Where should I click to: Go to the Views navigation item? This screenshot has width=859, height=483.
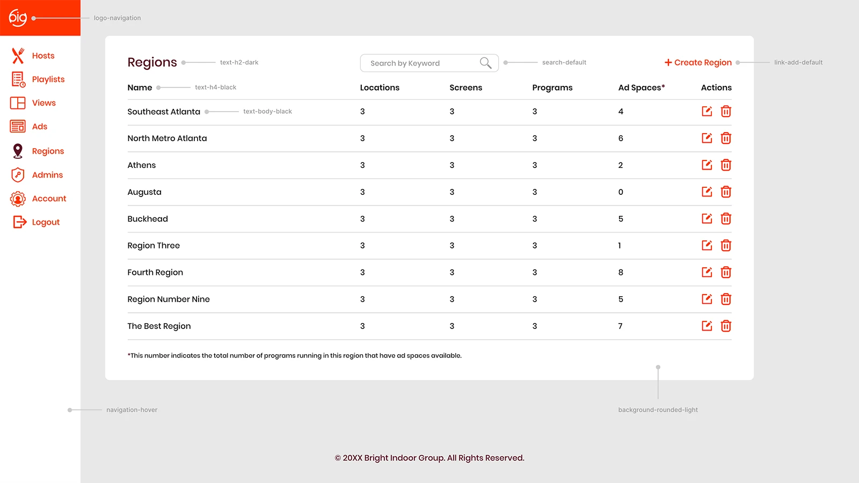pyautogui.click(x=44, y=103)
